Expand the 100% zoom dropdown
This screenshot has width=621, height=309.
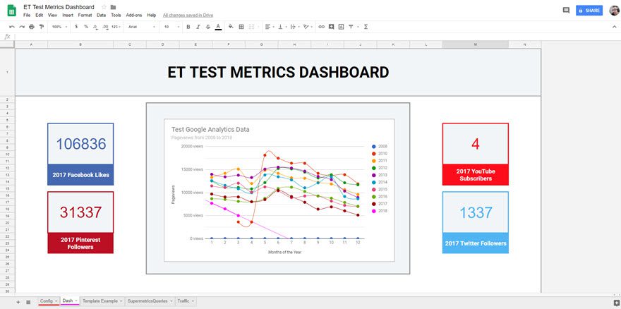point(59,27)
